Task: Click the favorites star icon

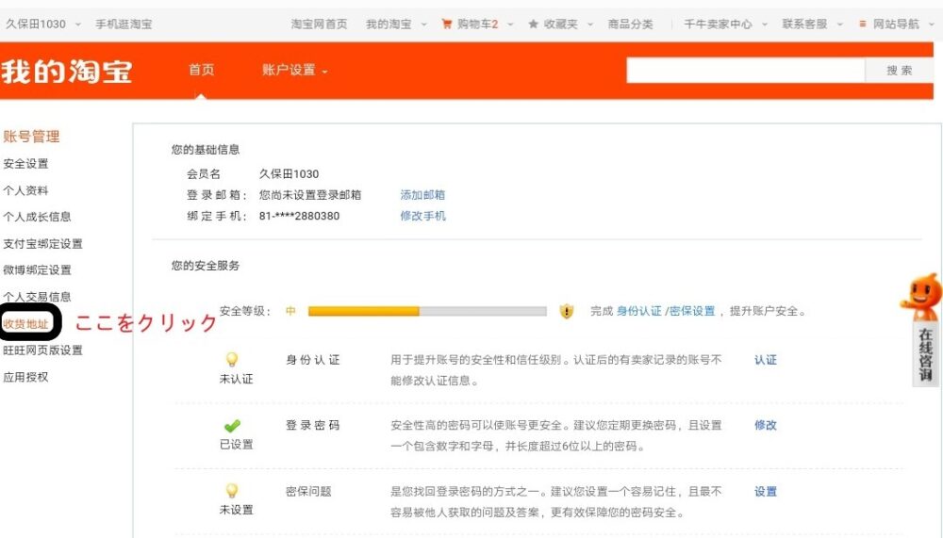Action: coord(533,24)
